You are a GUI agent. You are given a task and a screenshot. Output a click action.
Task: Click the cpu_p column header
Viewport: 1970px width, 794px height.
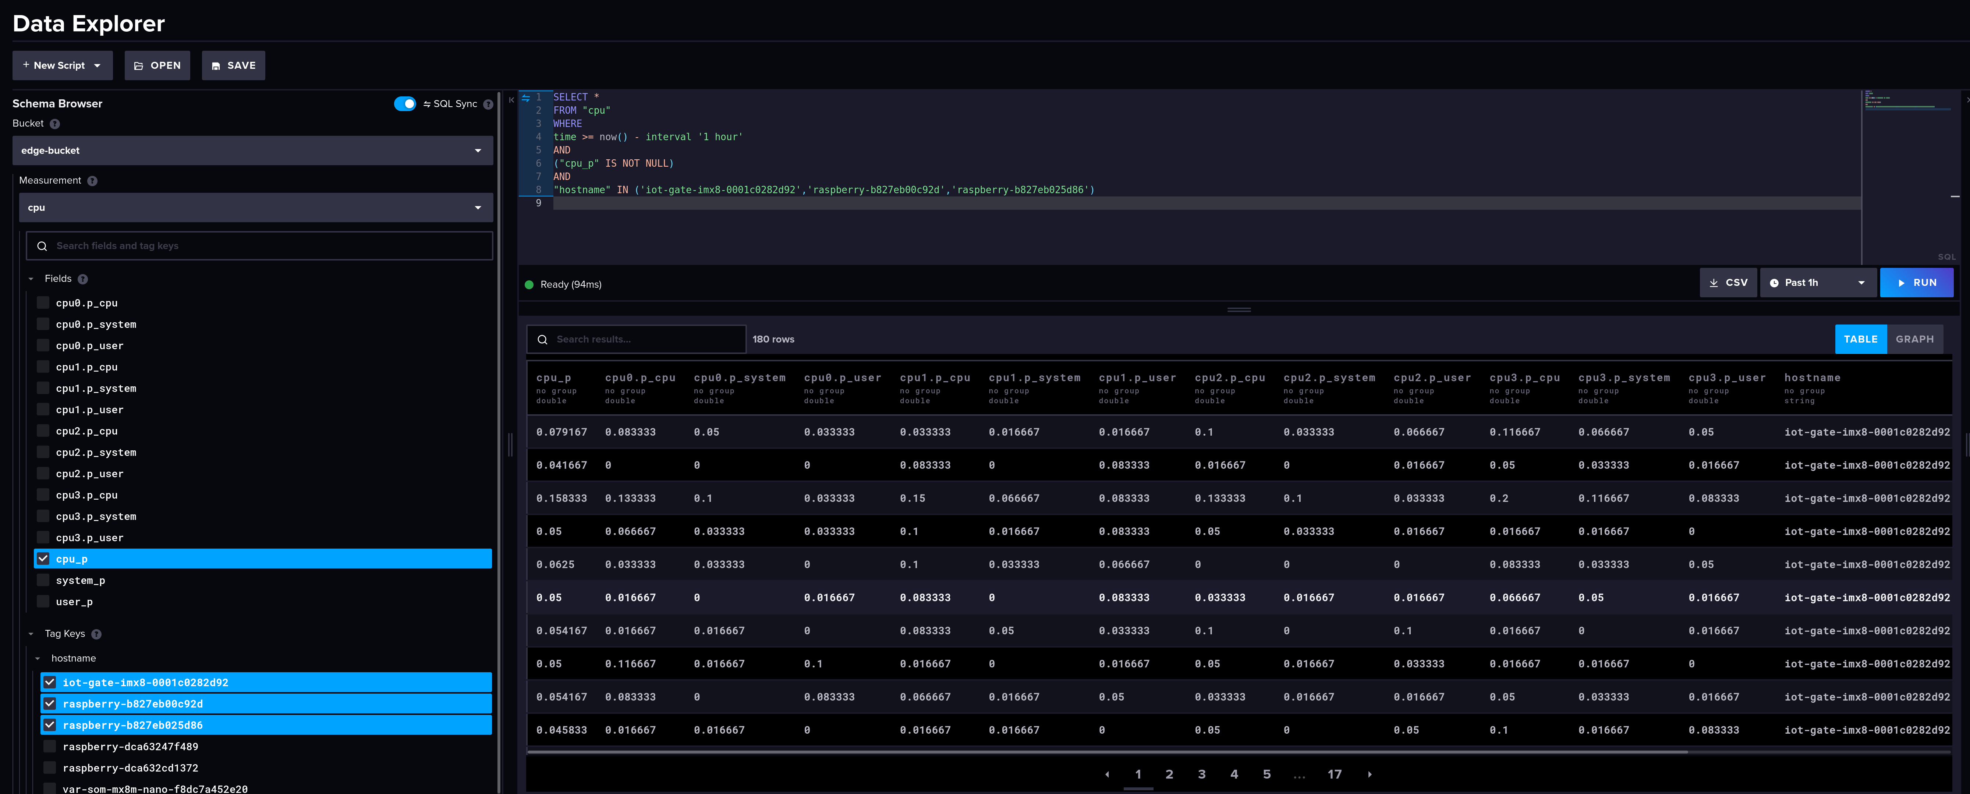[x=554, y=378]
